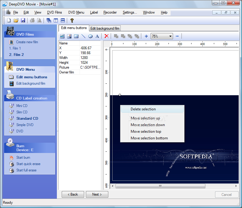
Task: Click the second gray layer-order icon
Action: point(123,36)
